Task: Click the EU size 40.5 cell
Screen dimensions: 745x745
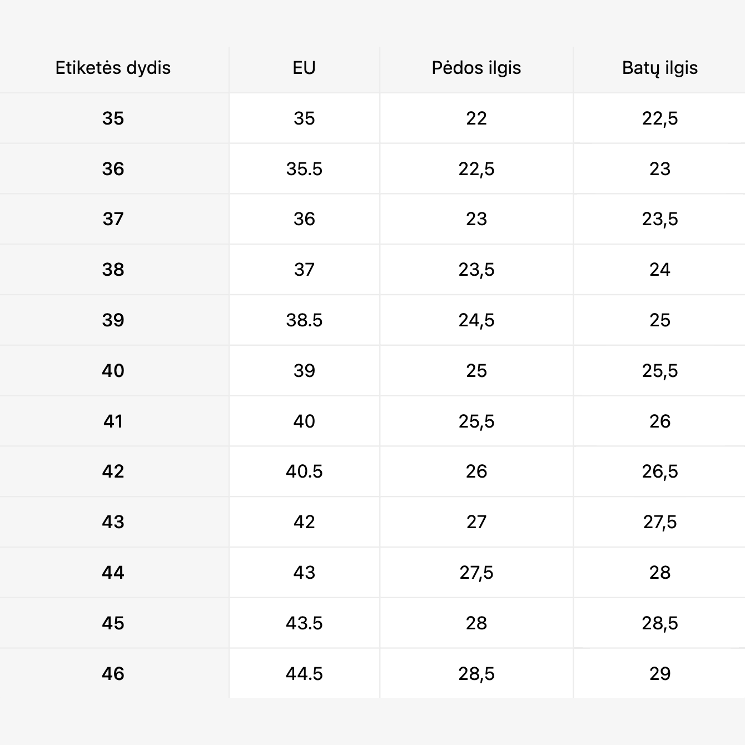Action: [x=304, y=471]
